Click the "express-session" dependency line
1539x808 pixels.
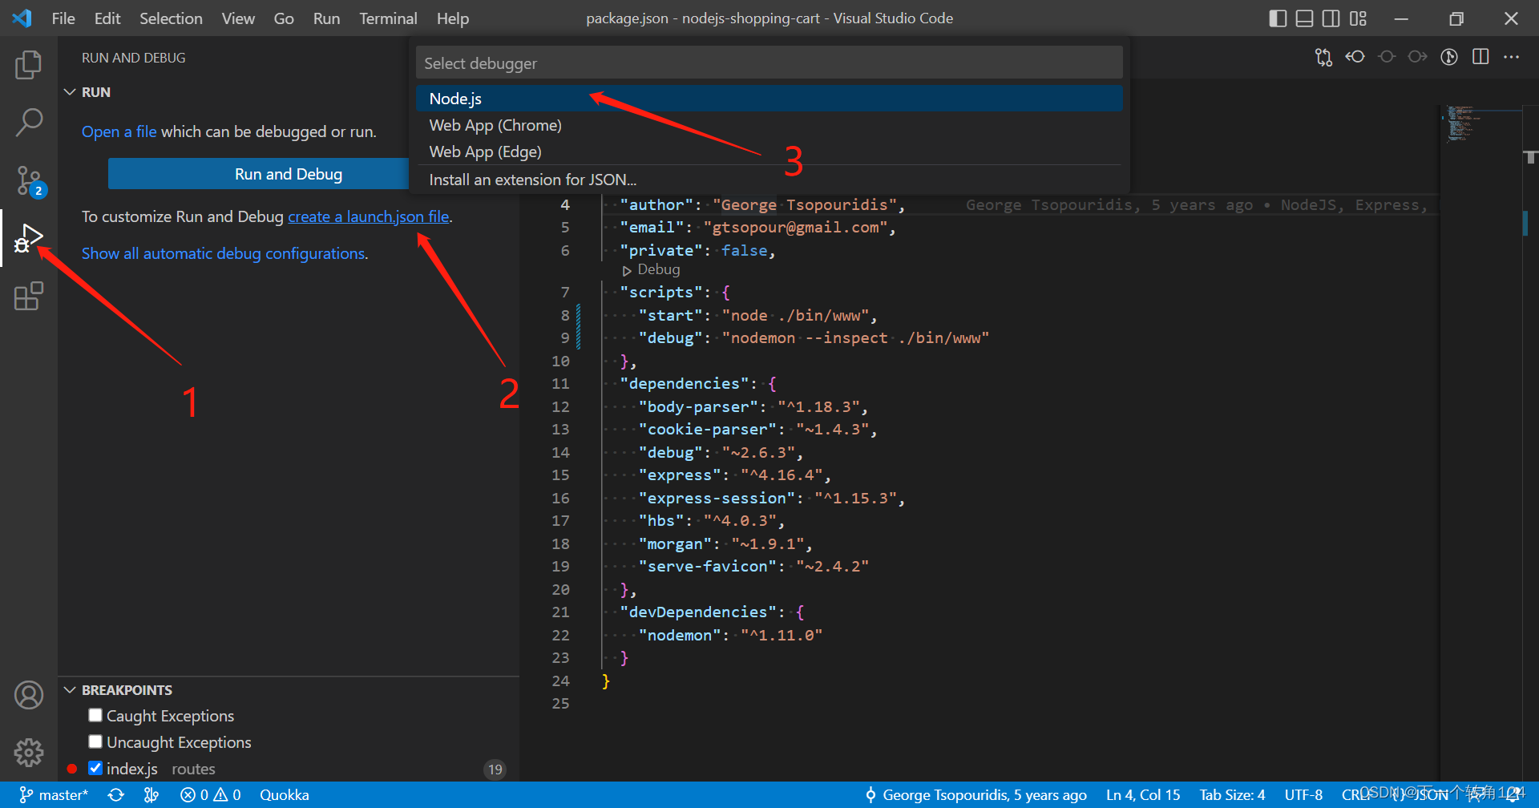pyautogui.click(x=771, y=498)
